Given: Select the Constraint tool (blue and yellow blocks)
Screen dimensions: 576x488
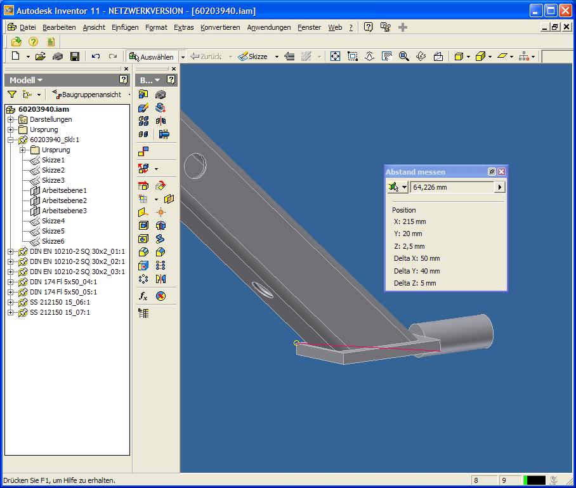Looking at the screenshot, I should (x=143, y=150).
